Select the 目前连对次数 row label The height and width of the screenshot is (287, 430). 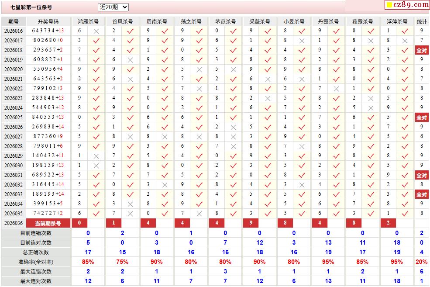(36, 243)
